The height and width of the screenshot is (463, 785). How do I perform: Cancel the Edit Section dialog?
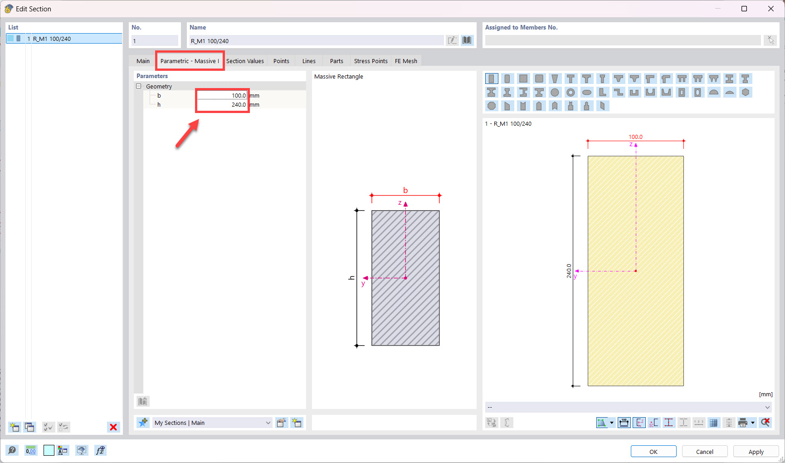(704, 451)
